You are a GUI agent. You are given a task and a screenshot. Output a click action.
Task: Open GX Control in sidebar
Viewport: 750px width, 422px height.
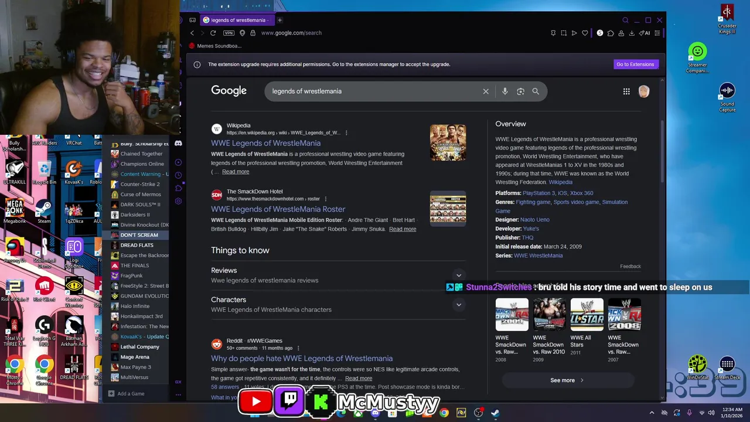178,382
